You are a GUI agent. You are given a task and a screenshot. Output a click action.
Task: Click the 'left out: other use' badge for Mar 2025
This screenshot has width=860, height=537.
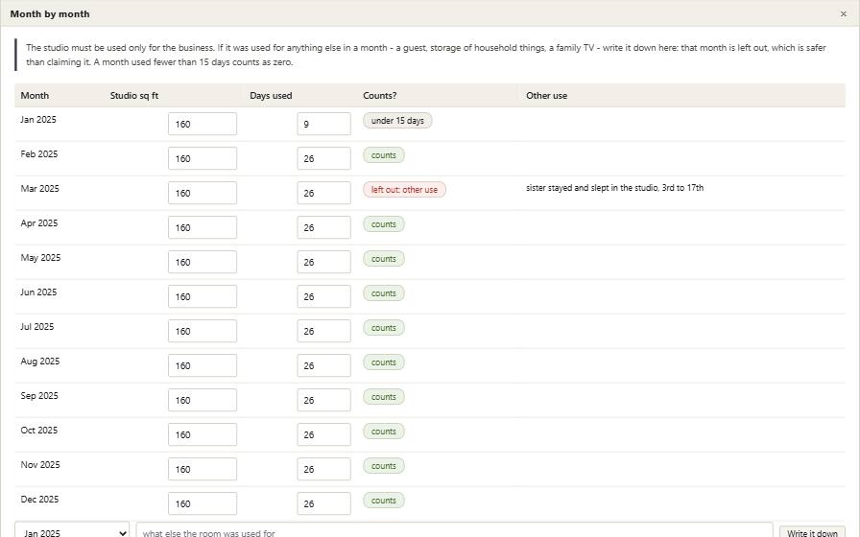[x=404, y=190]
